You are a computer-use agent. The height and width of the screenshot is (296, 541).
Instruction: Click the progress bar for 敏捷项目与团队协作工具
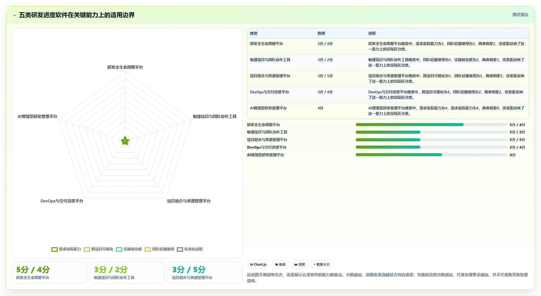pyautogui.click(x=431, y=132)
